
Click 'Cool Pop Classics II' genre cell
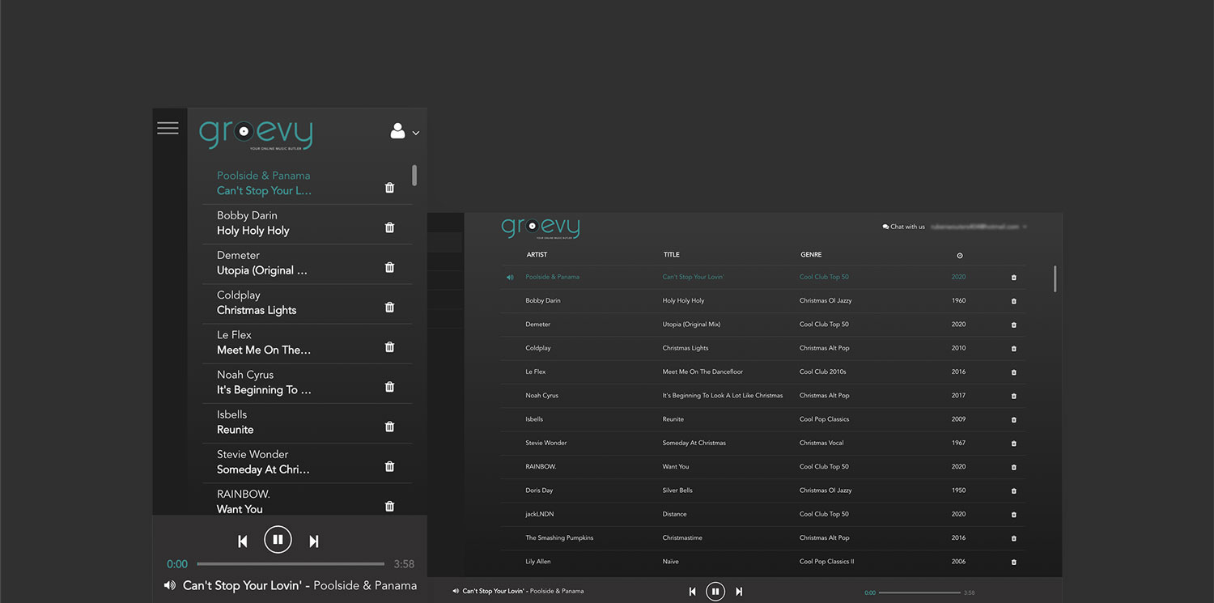click(826, 561)
